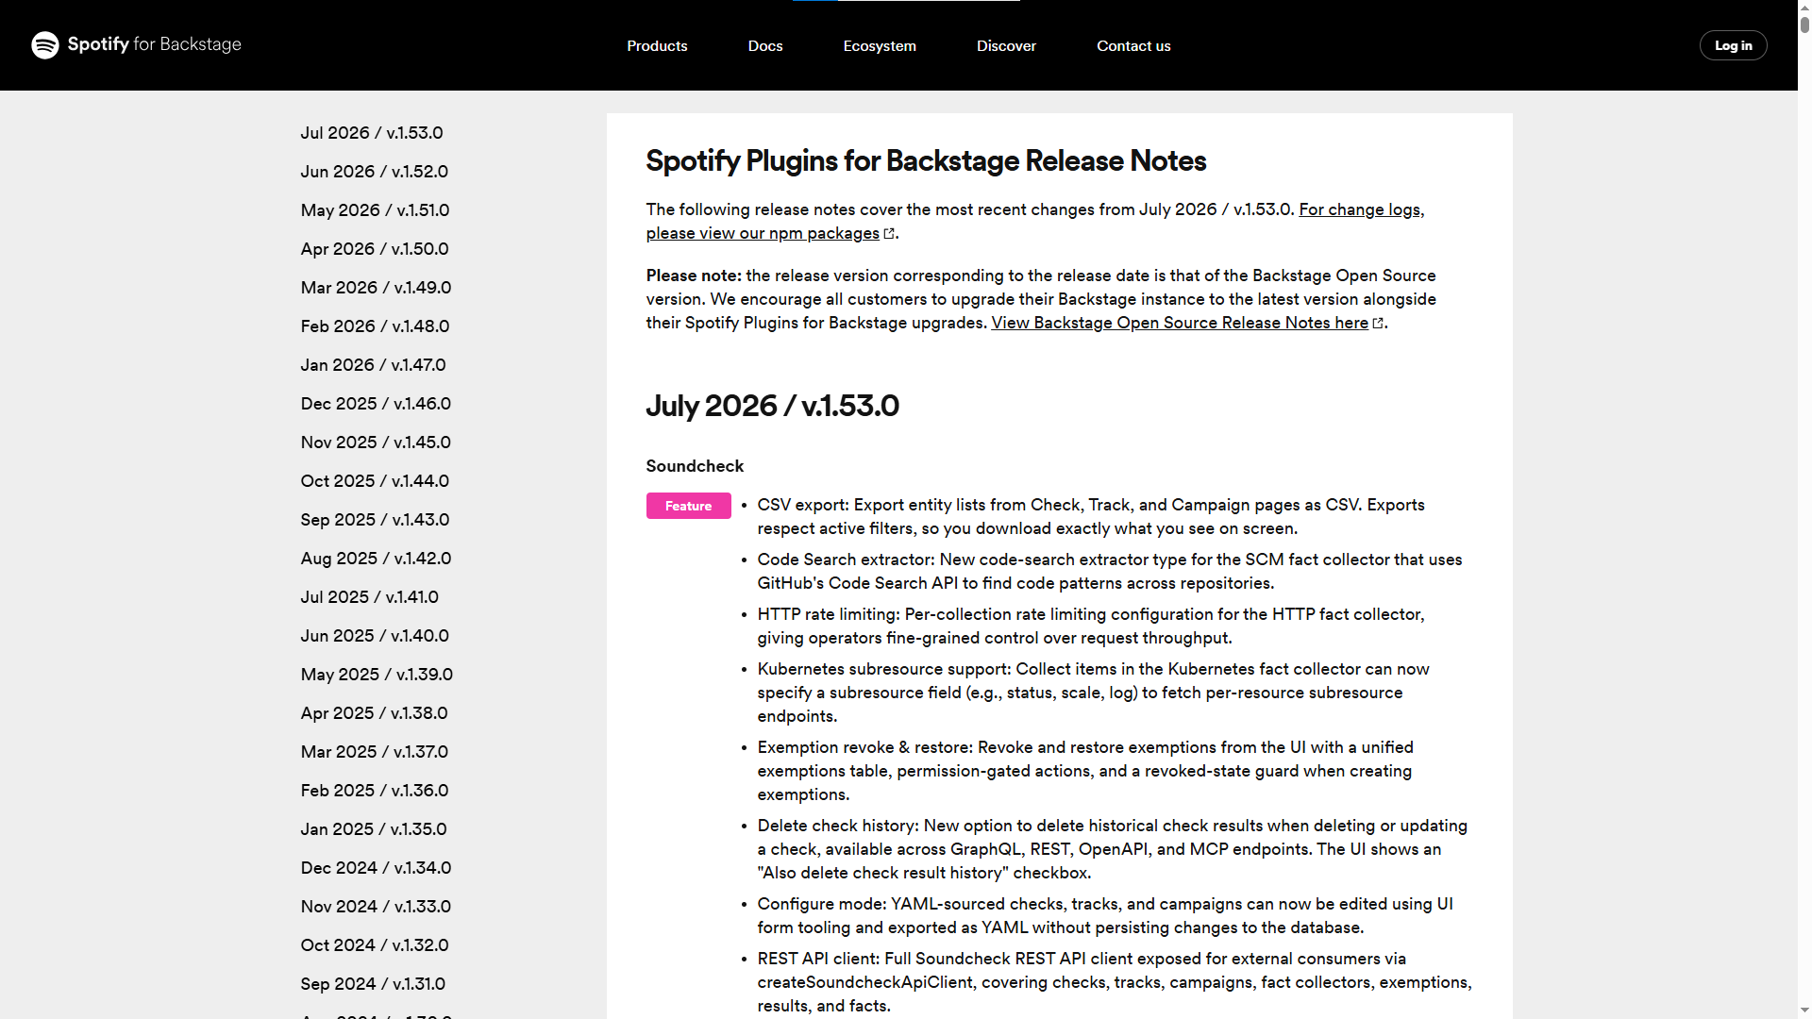The width and height of the screenshot is (1812, 1019).
Task: Click the page vertical scrollbar thumb
Action: tap(1804, 25)
